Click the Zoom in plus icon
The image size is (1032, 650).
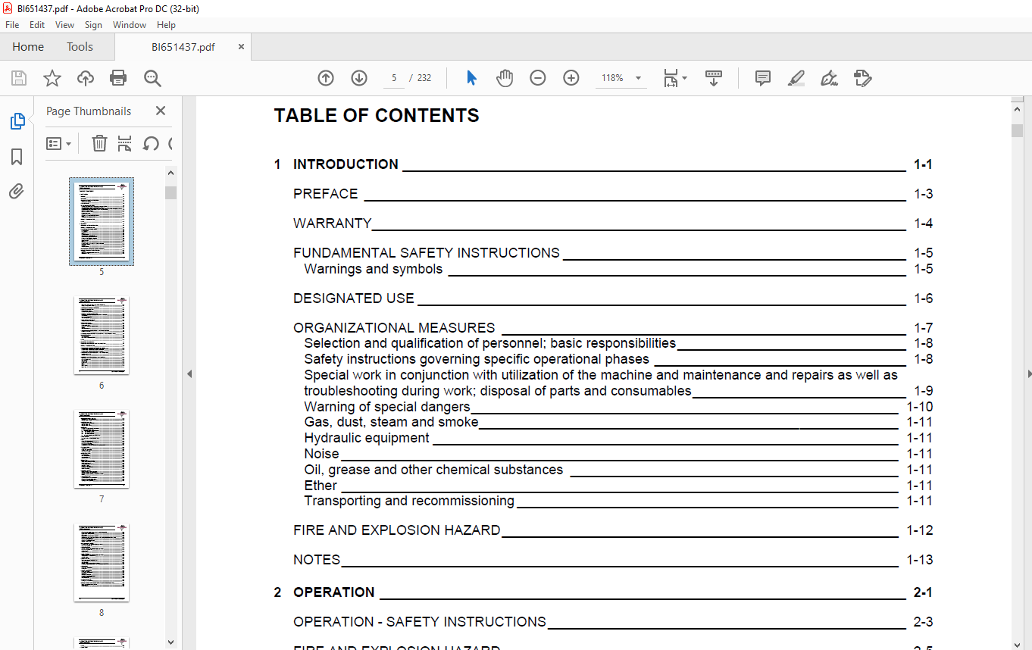click(x=571, y=78)
